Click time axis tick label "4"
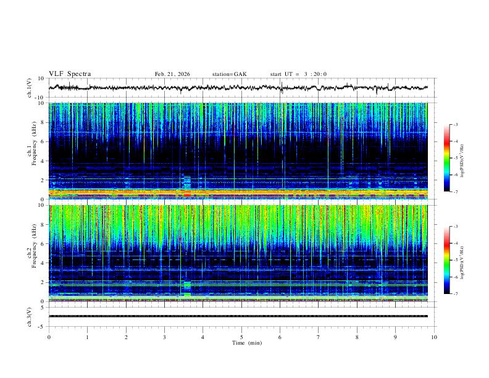 tap(203, 337)
